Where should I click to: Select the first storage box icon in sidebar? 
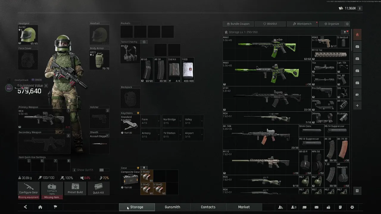pyautogui.click(x=357, y=47)
